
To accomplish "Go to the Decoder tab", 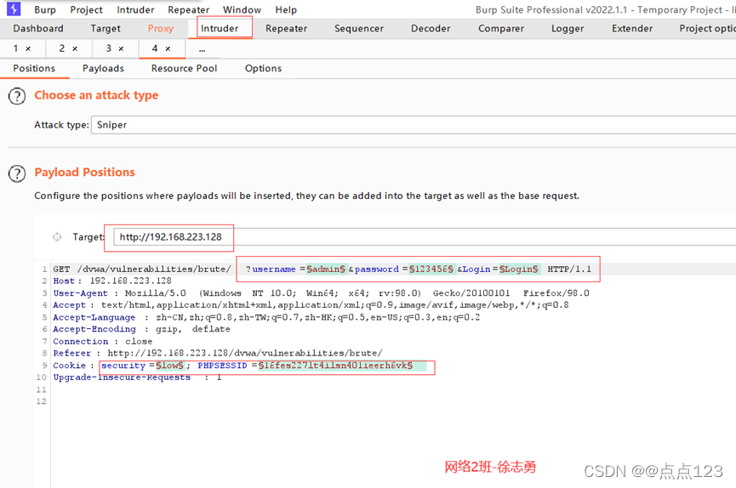I will [431, 29].
